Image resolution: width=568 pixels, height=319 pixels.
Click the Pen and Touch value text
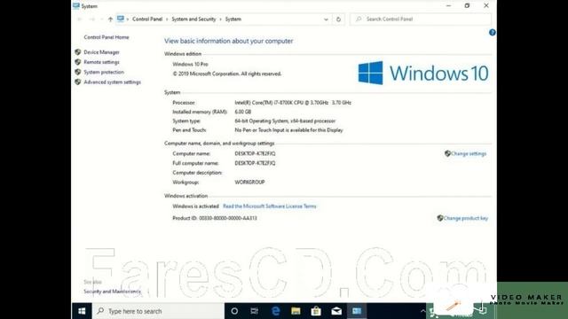click(x=288, y=130)
